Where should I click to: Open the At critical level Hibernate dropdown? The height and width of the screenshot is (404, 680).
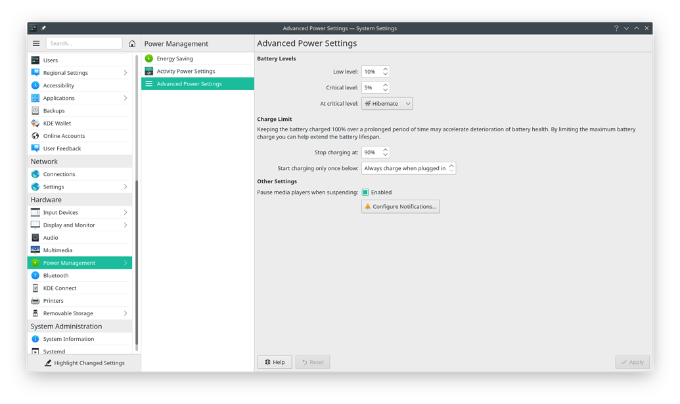click(x=387, y=104)
